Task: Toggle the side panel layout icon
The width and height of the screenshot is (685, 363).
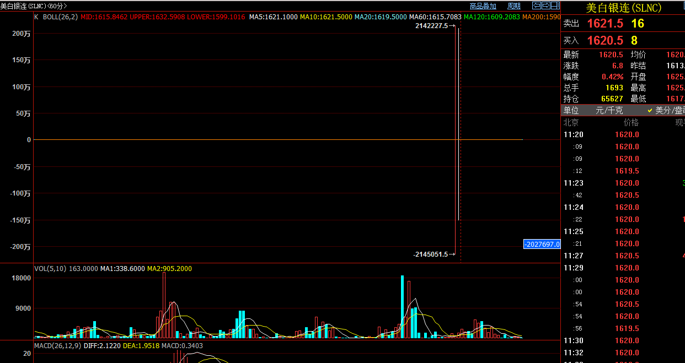Action: tap(555, 6)
